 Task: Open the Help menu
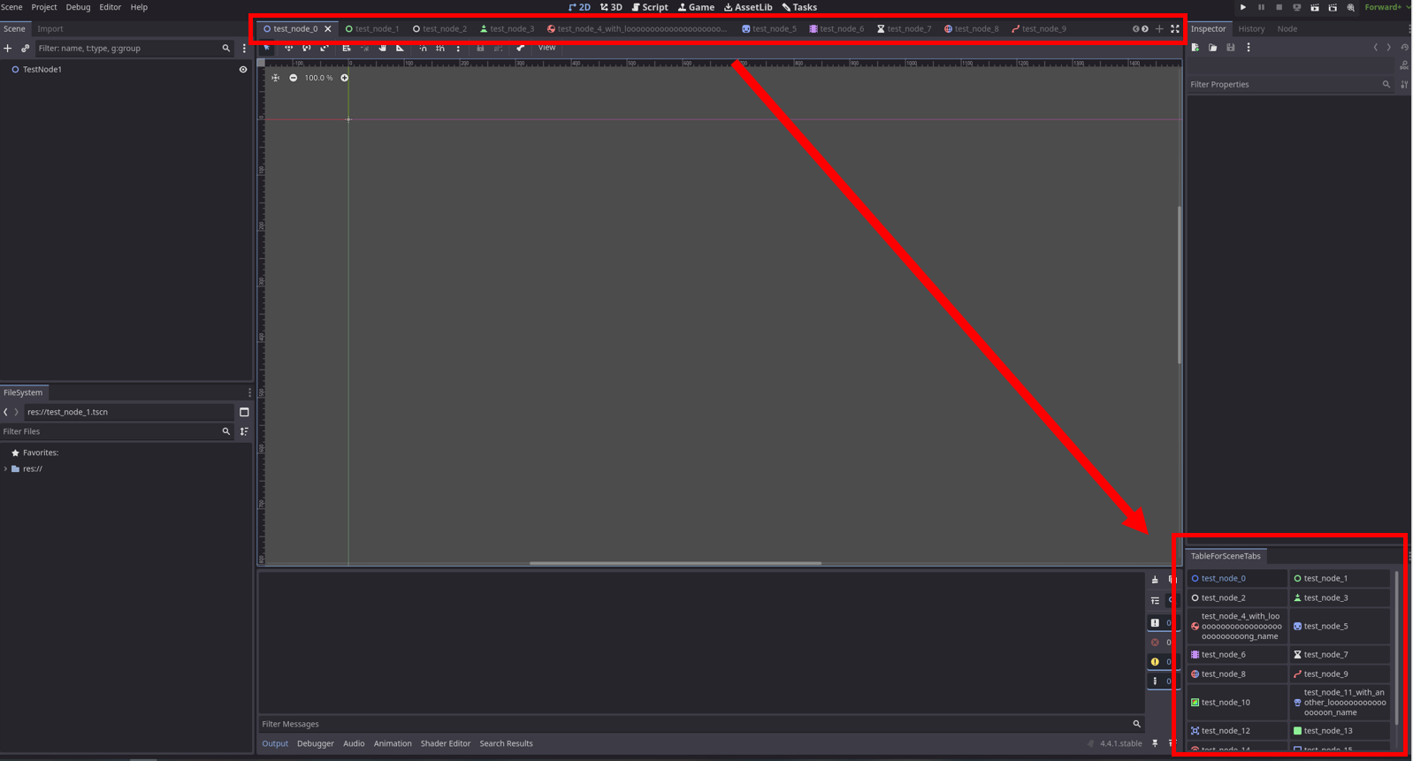(139, 7)
